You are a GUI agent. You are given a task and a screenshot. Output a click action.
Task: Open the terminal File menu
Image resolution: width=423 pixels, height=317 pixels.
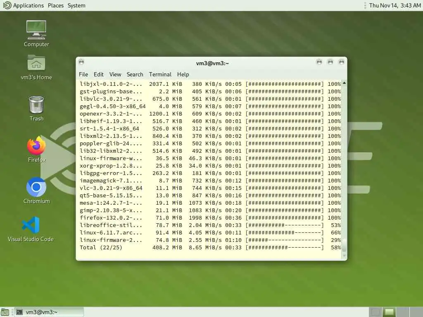coord(83,74)
